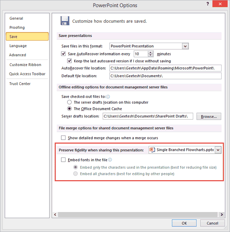Select server drafts location radio button
The image size is (230, 232).
tap(69, 103)
